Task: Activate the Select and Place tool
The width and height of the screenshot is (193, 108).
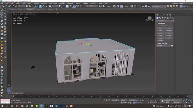Action: tap(50, 6)
